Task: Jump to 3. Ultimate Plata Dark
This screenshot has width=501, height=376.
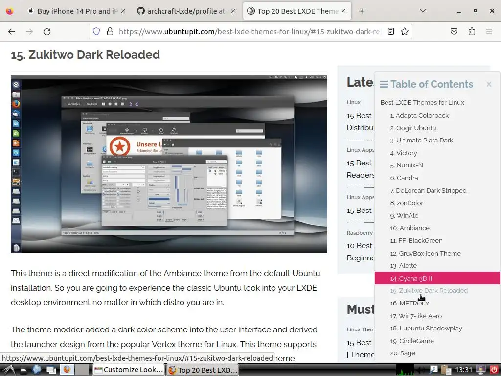Action: [421, 141]
